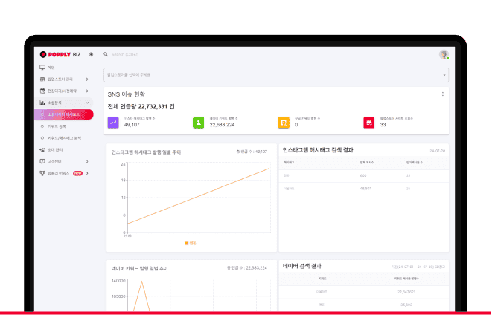Image resolution: width=492 pixels, height=315 pixels.
Task: Expand the 고객센터 chevron
Action: point(87,161)
